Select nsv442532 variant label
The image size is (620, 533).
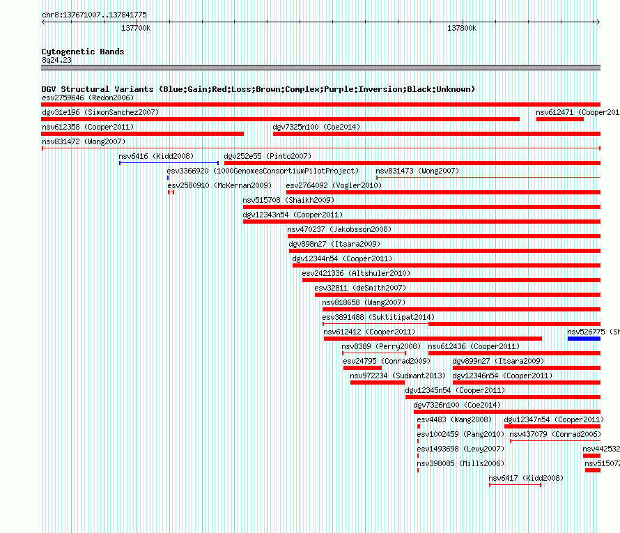click(601, 449)
